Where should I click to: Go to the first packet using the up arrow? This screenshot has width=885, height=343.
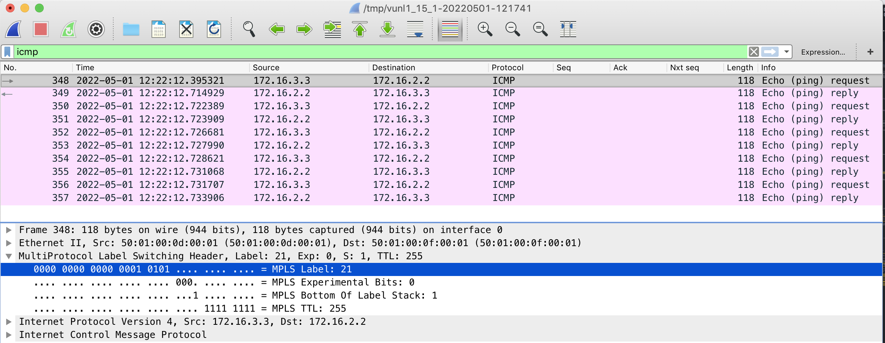360,29
